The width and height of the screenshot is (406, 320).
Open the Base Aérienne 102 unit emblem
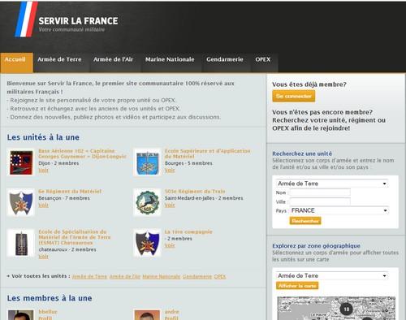click(x=21, y=162)
